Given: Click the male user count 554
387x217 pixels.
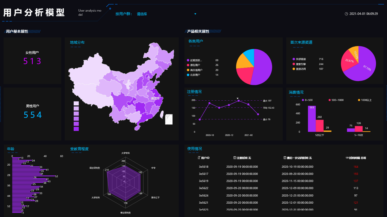Looking at the screenshot, I should point(33,115).
